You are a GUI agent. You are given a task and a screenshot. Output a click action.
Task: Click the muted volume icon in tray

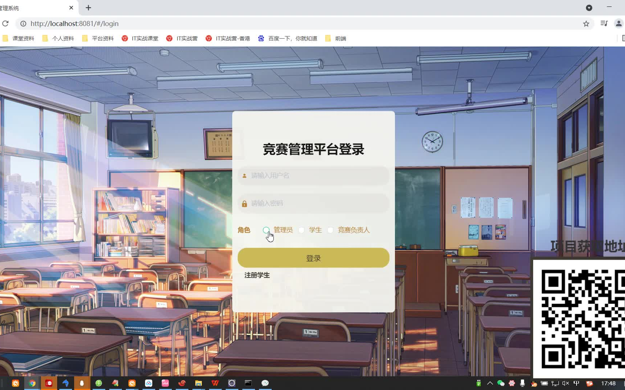[565, 383]
